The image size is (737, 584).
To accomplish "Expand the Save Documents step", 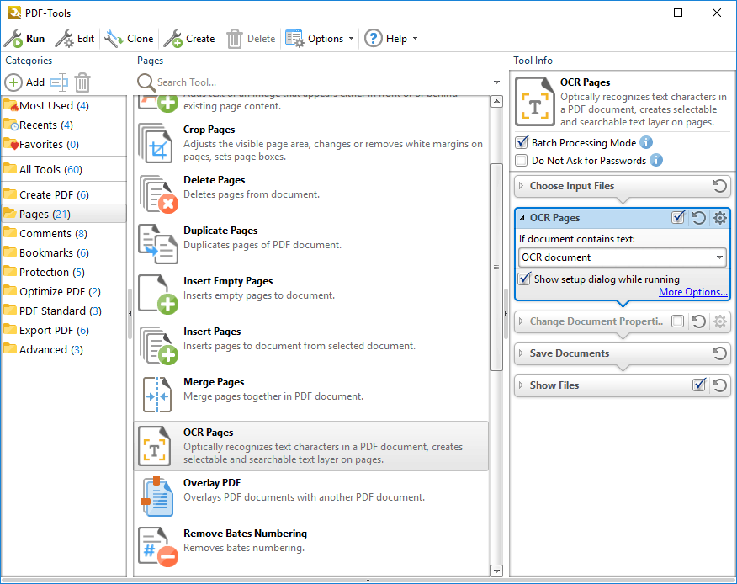I will point(521,353).
